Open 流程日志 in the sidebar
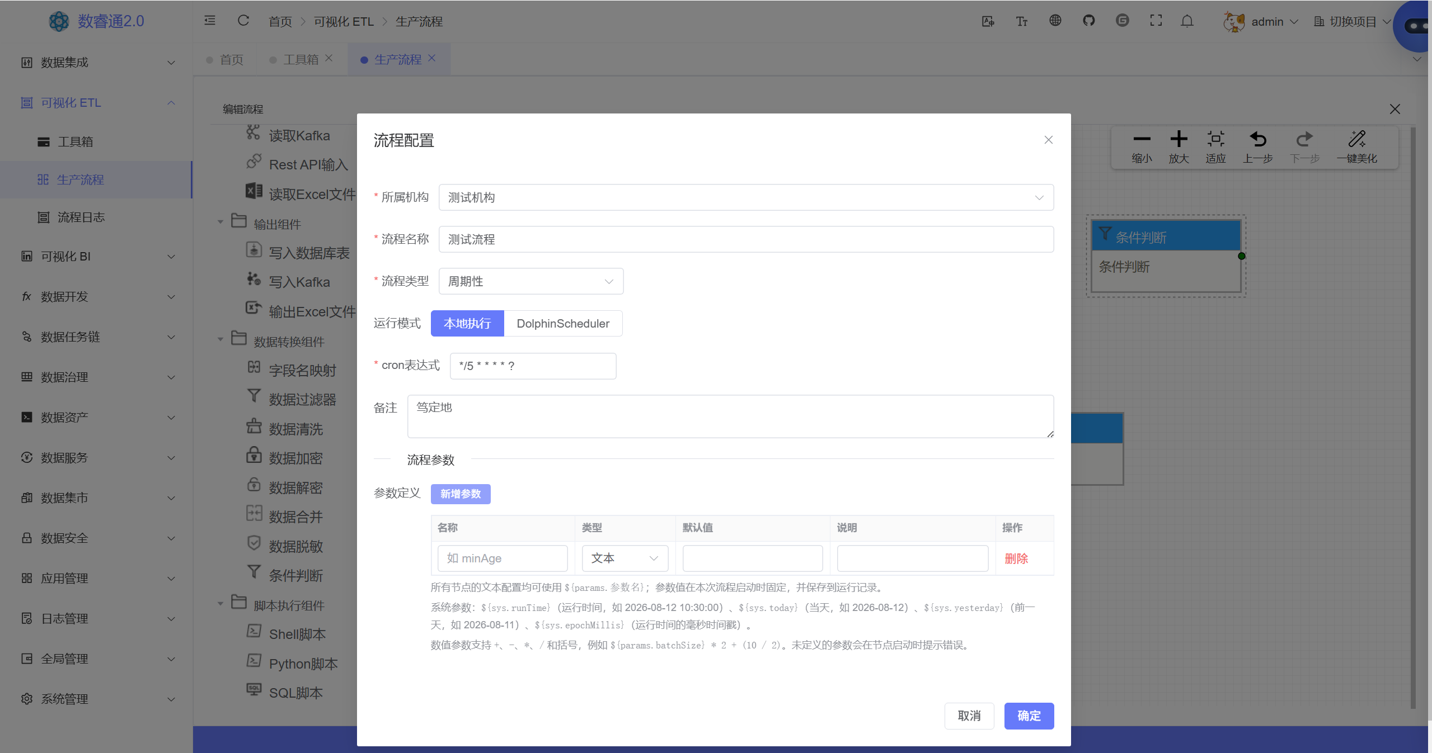The width and height of the screenshot is (1432, 753). (96, 217)
